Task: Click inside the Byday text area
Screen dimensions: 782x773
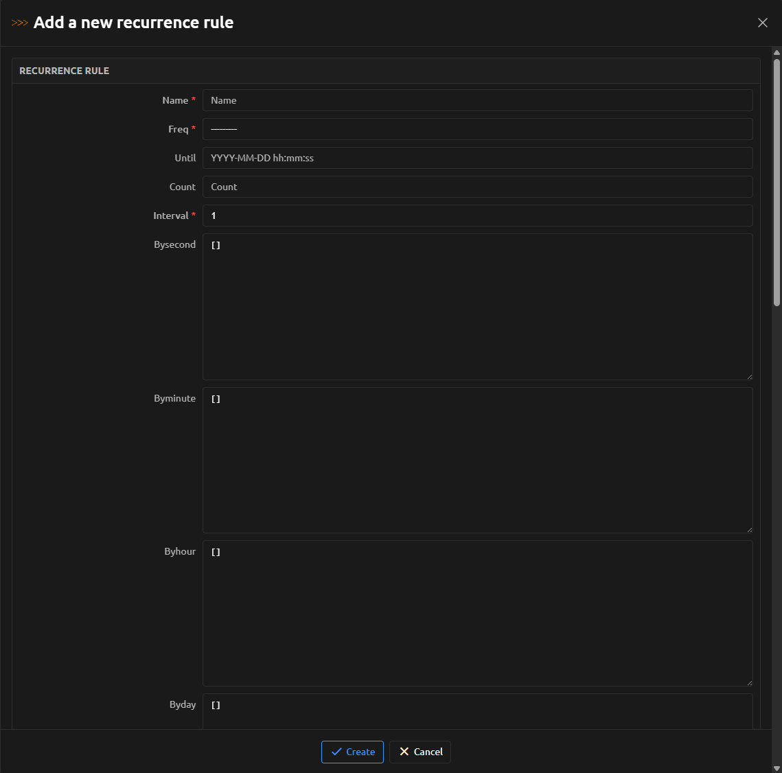Action: (x=477, y=712)
